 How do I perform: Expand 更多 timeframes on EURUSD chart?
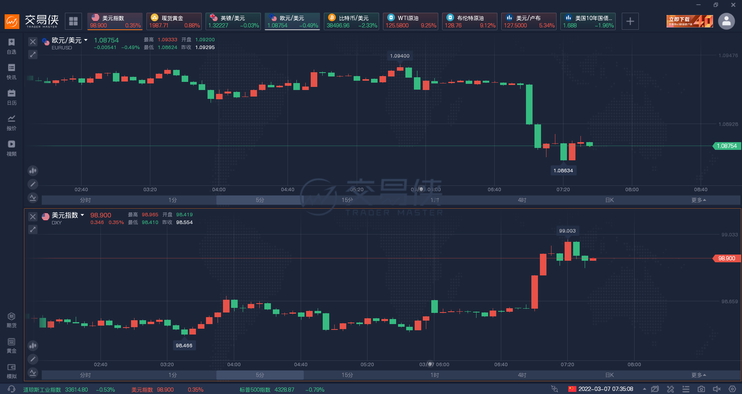click(x=699, y=200)
